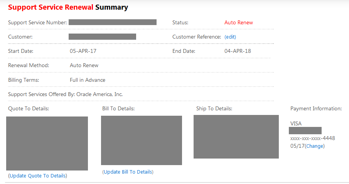Select the redacted Customer name field
349x184 pixels.
click(x=102, y=37)
